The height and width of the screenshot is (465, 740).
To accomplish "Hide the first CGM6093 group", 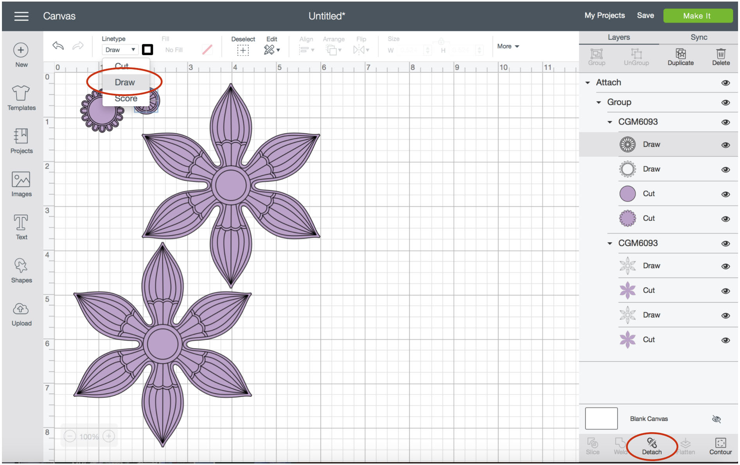I will point(726,122).
